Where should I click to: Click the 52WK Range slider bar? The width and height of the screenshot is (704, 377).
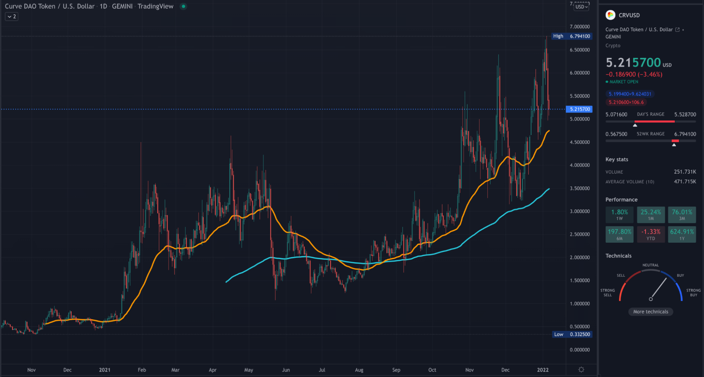[650, 141]
